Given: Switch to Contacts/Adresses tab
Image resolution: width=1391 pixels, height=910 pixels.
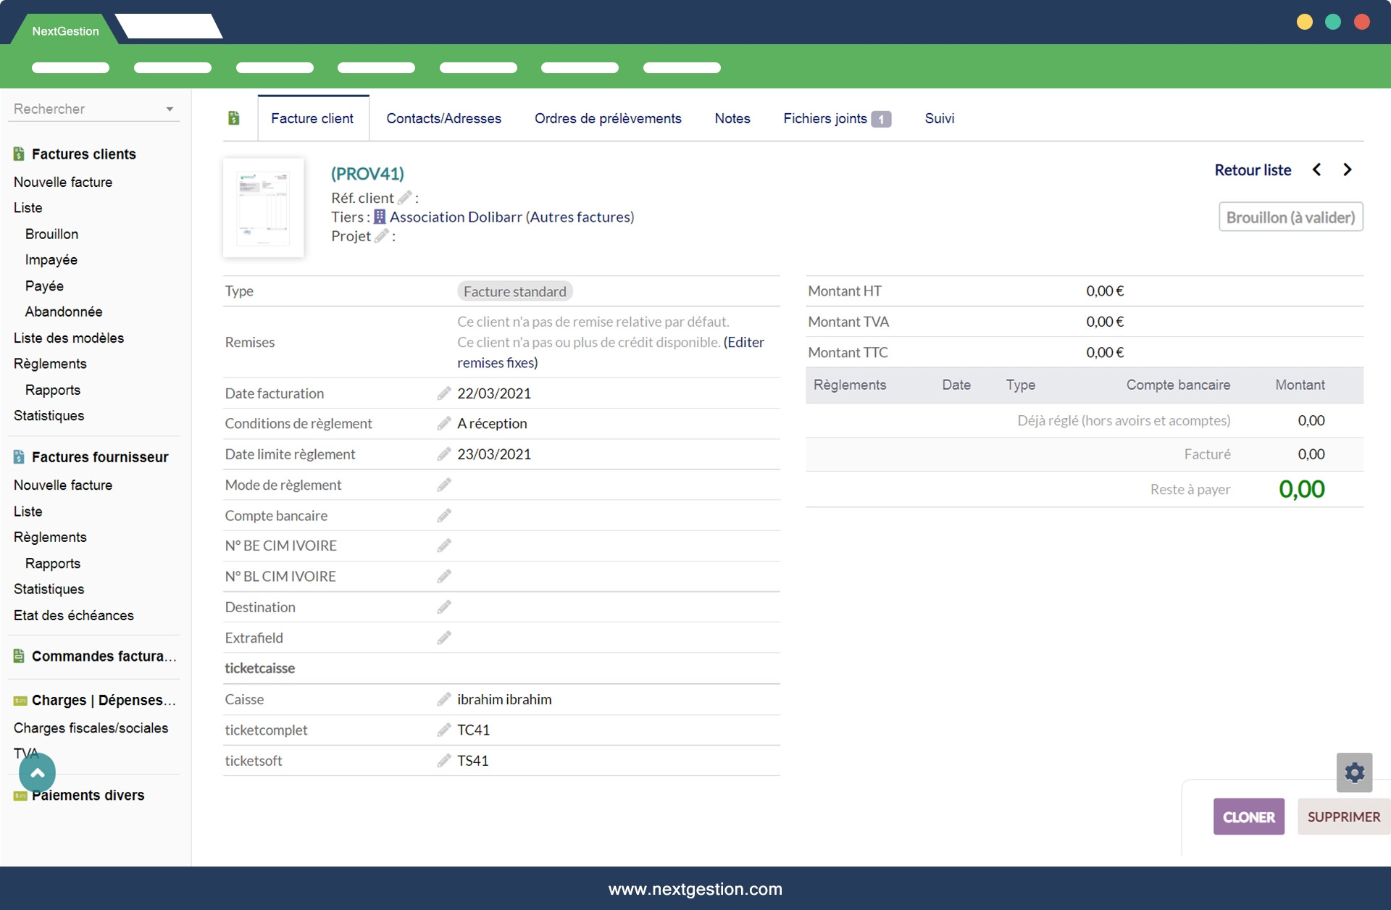Looking at the screenshot, I should click(443, 118).
